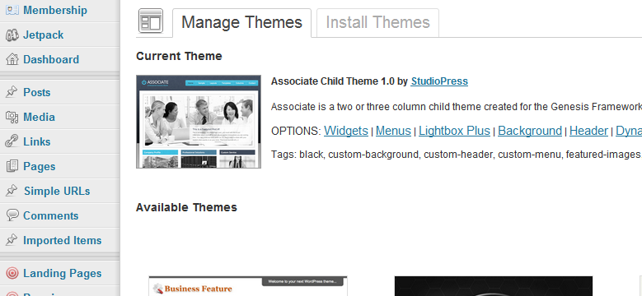
Task: Click the Media camera icon
Action: pyautogui.click(x=12, y=118)
